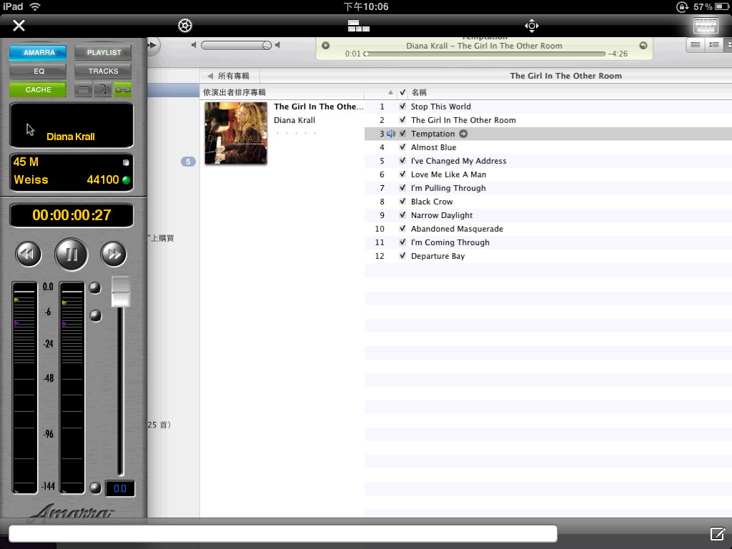Uncheck The Girl In The Other Room track
The width and height of the screenshot is (732, 549).
click(x=402, y=120)
